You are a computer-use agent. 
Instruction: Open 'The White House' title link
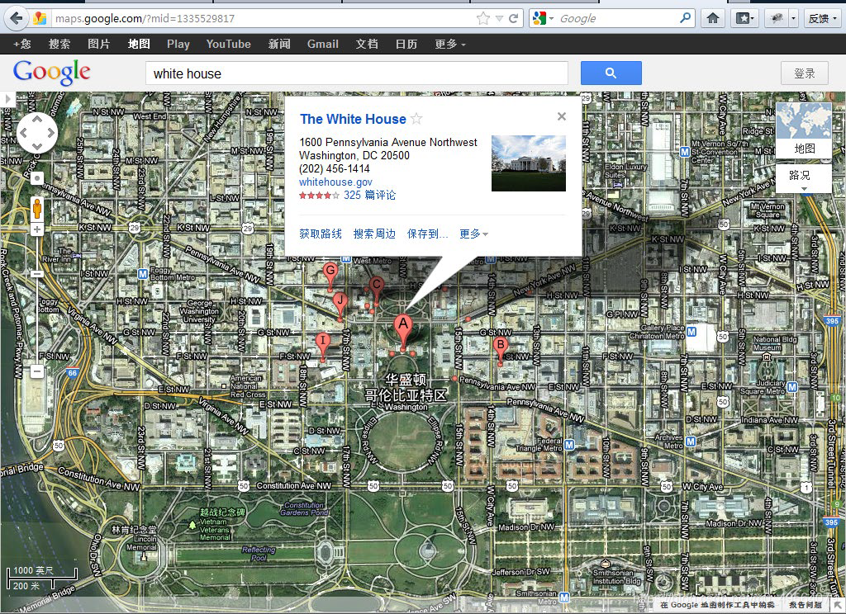tap(353, 119)
